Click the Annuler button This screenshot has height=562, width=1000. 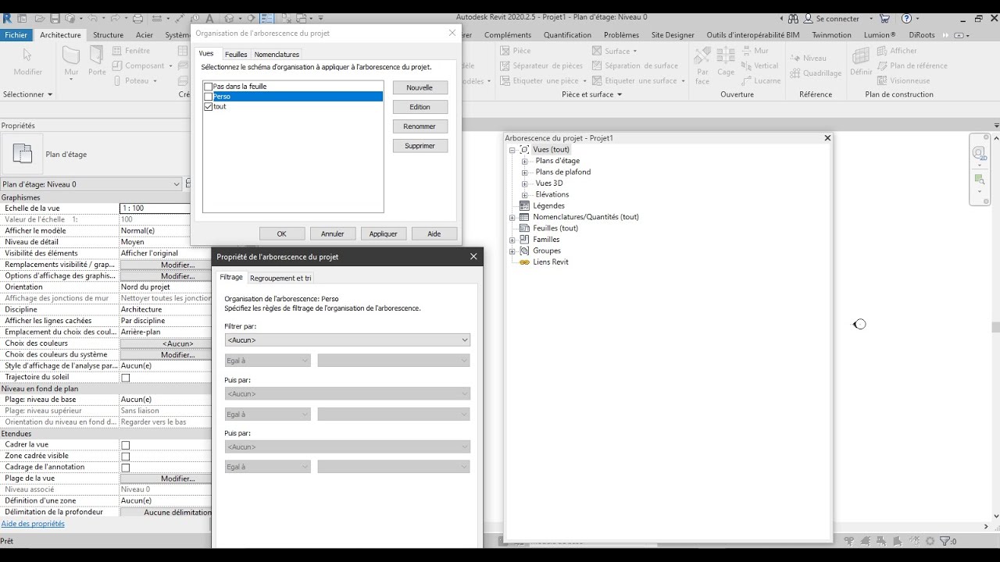pos(332,233)
